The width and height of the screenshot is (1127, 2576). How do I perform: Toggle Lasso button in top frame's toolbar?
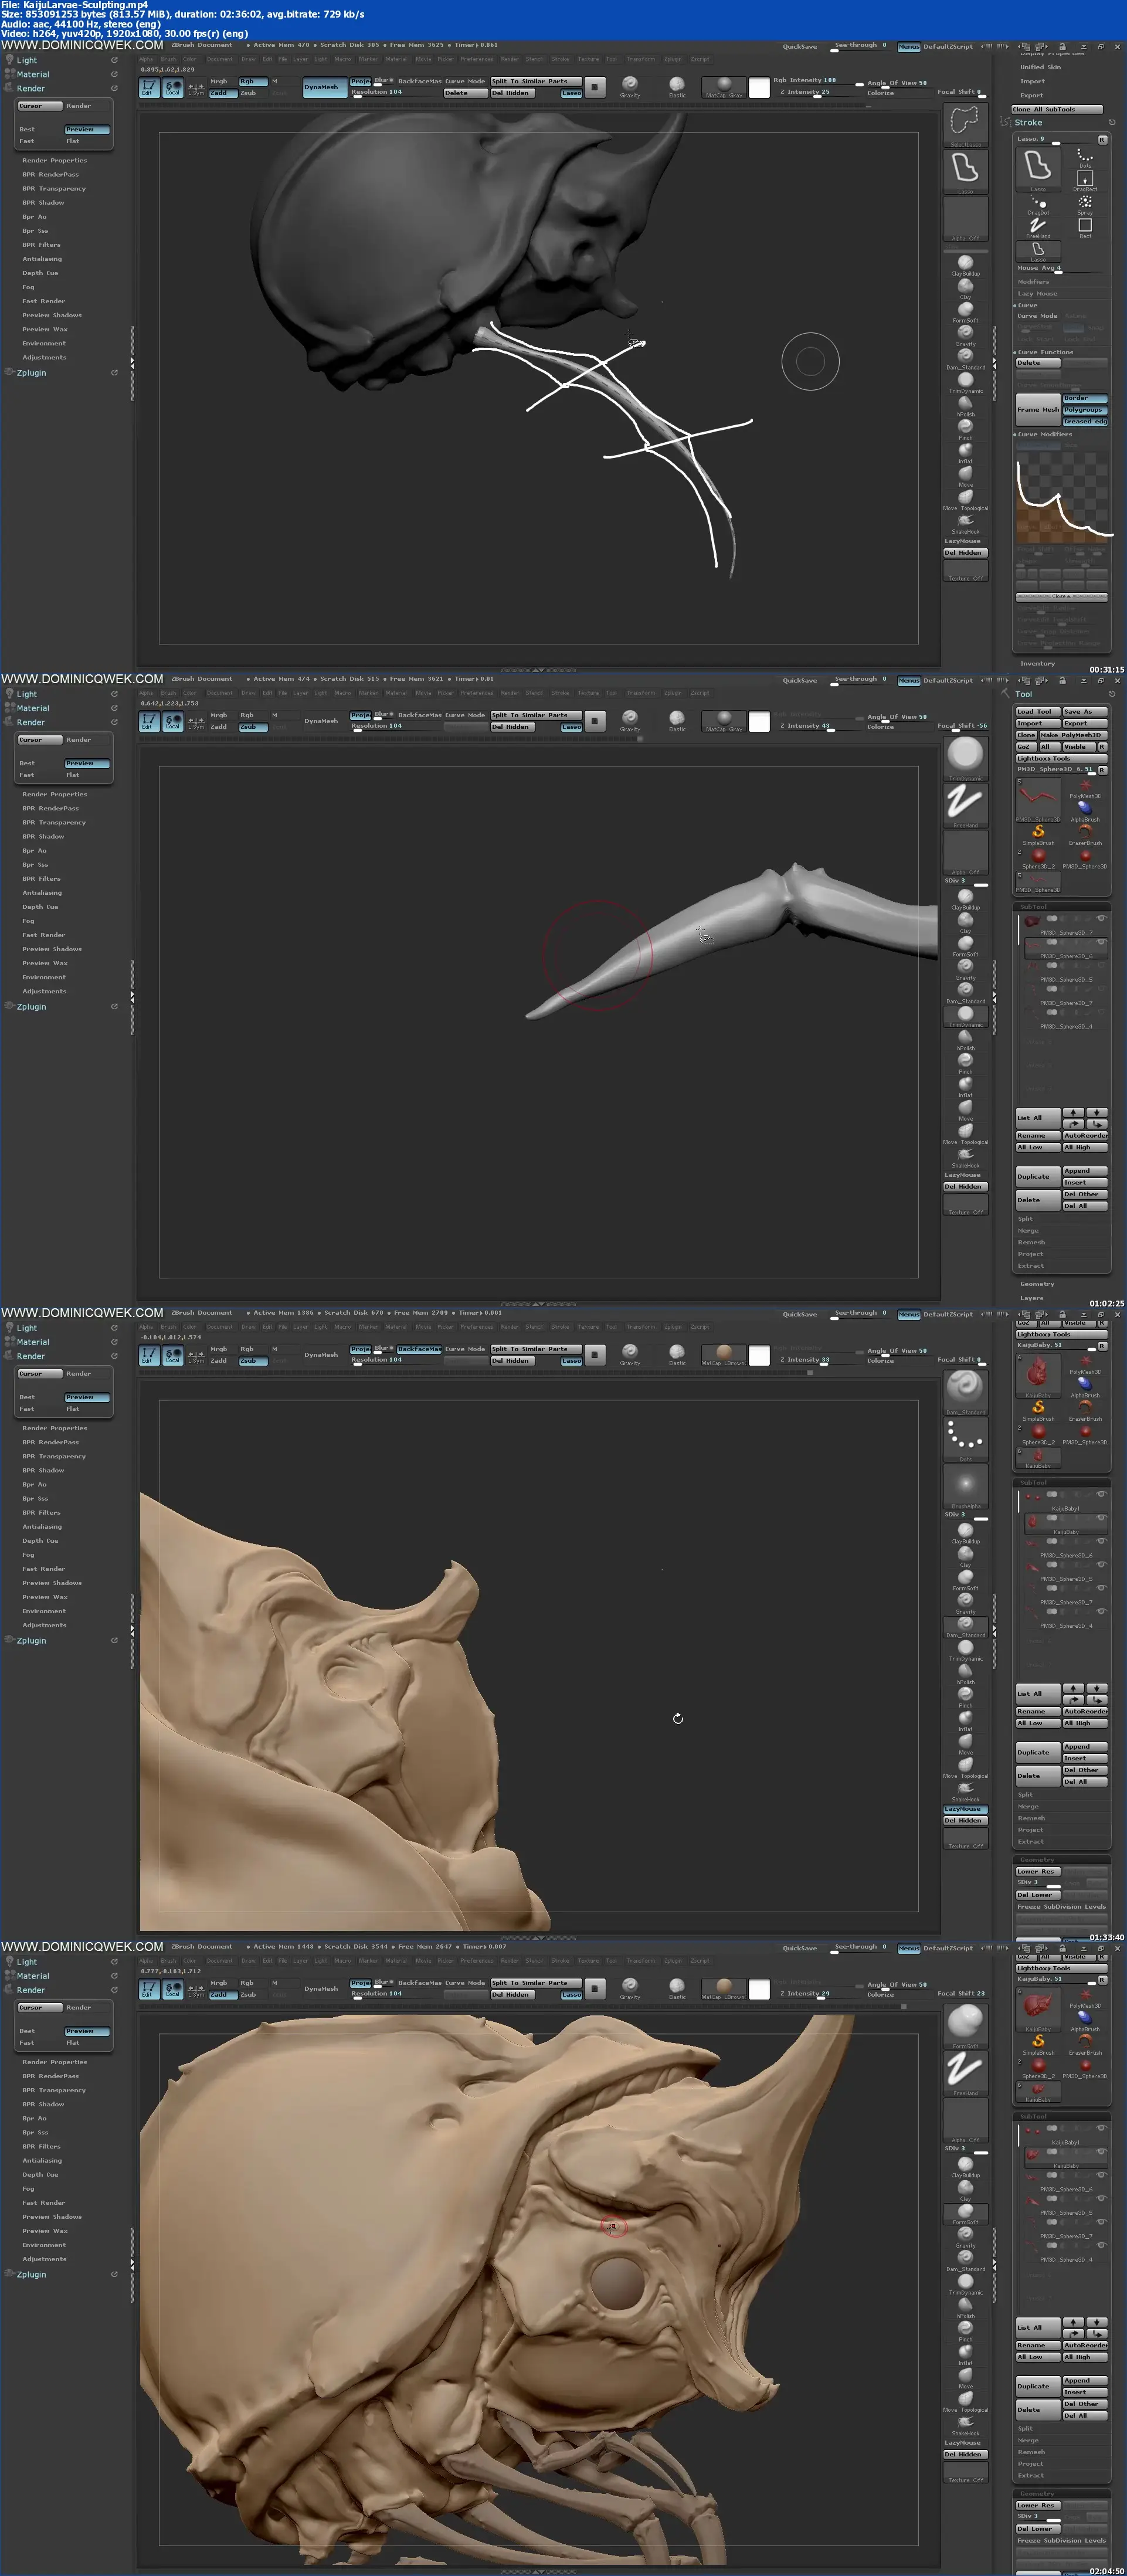coord(571,93)
